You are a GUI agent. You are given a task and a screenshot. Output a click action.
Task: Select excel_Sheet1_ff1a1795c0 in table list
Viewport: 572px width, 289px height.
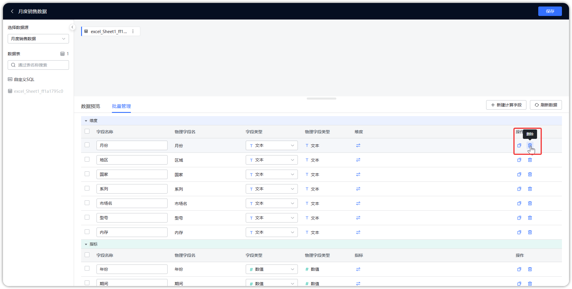point(36,91)
